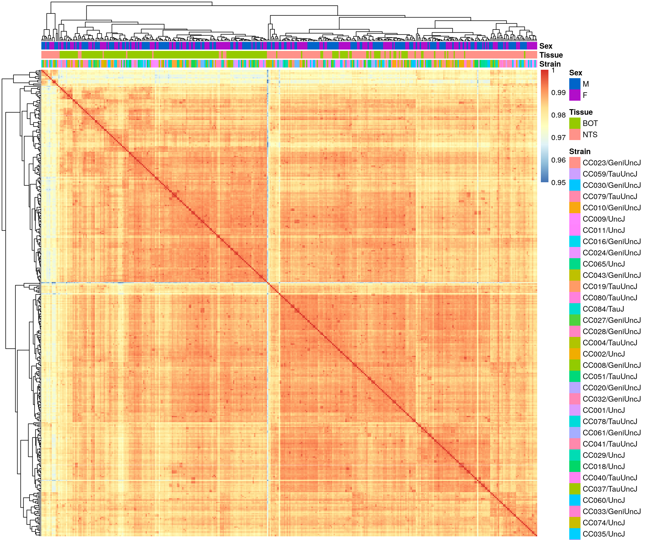Click the CC027/GeniUncJ strain swatch
The width and height of the screenshot is (648, 540).
(575, 320)
